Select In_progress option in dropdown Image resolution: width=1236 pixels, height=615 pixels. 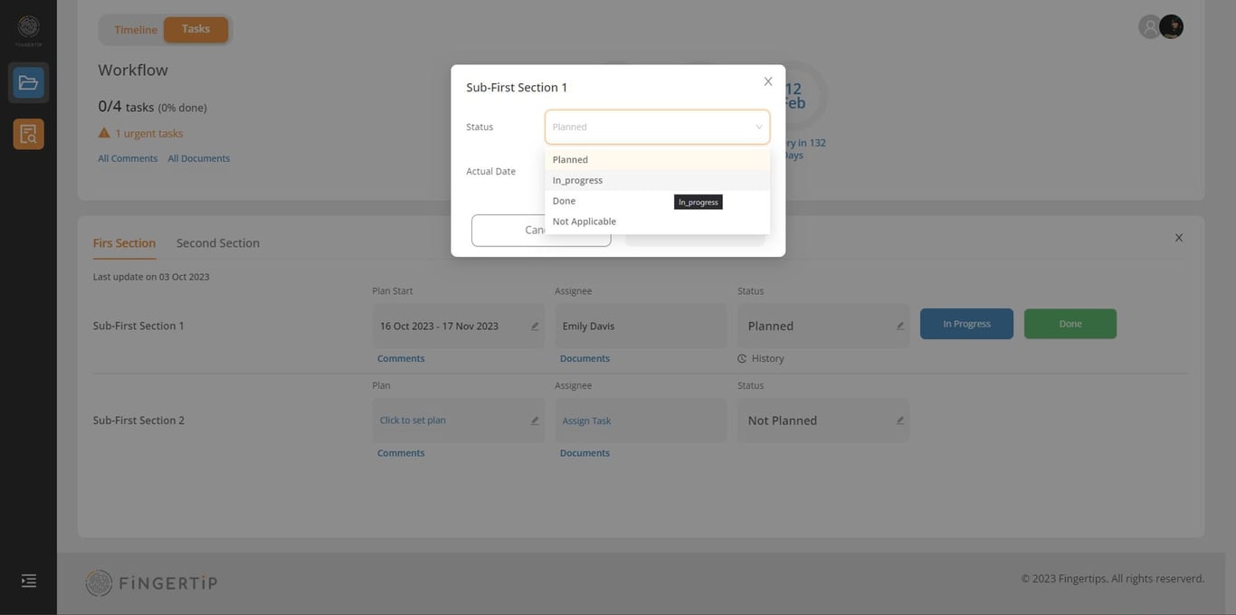pyautogui.click(x=658, y=180)
